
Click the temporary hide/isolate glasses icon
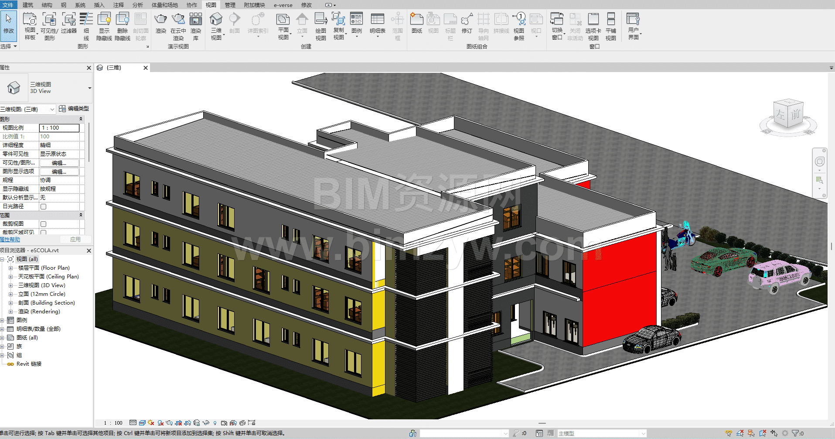[205, 423]
